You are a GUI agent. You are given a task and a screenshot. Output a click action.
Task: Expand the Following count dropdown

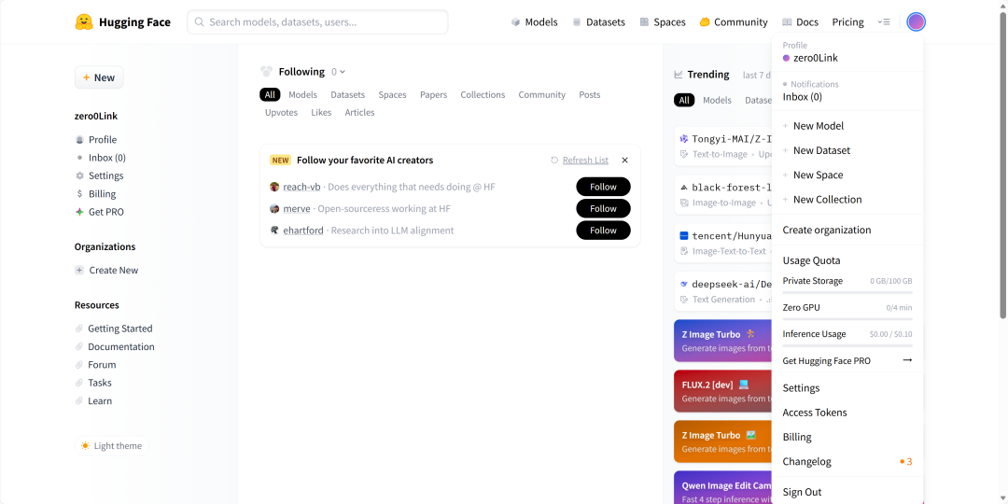click(x=339, y=72)
